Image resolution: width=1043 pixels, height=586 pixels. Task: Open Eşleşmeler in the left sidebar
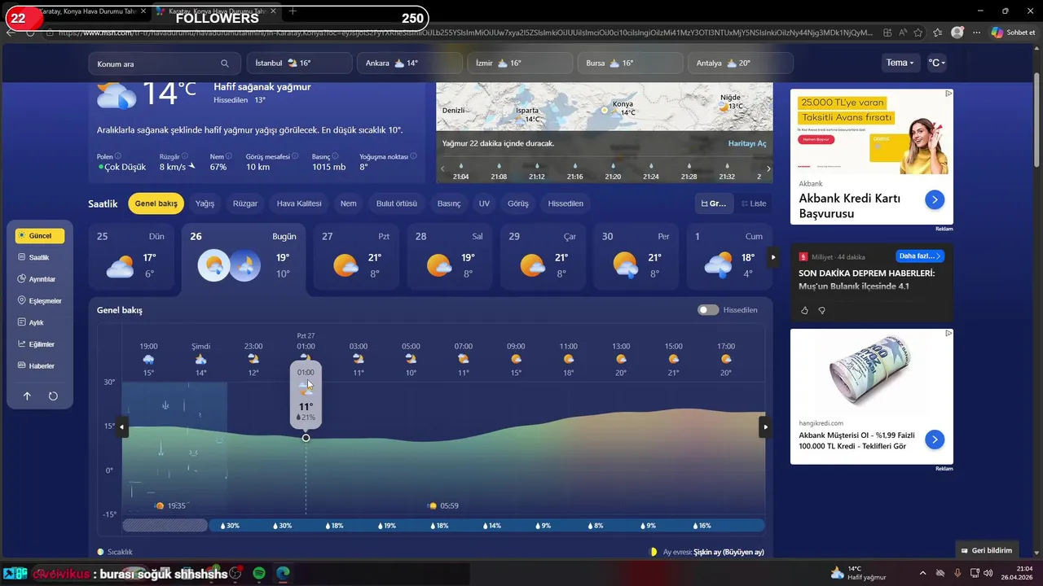click(x=40, y=301)
